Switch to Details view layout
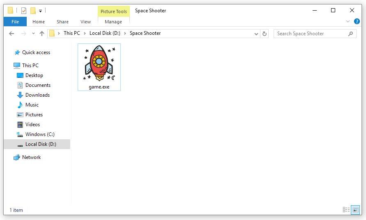This screenshot has height=220, width=366. 346,210
